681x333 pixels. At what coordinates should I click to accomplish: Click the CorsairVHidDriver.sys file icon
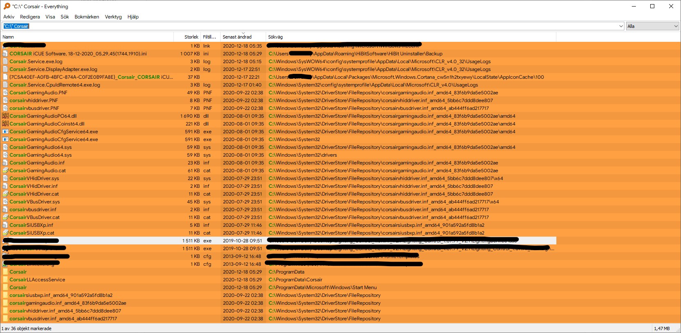tap(5, 178)
